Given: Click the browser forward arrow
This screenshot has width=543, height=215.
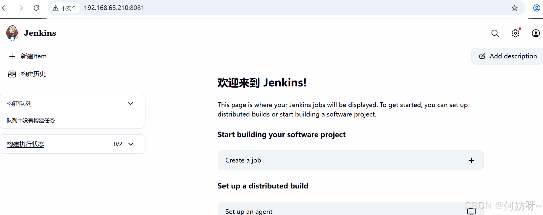Looking at the screenshot, I should pos(20,8).
